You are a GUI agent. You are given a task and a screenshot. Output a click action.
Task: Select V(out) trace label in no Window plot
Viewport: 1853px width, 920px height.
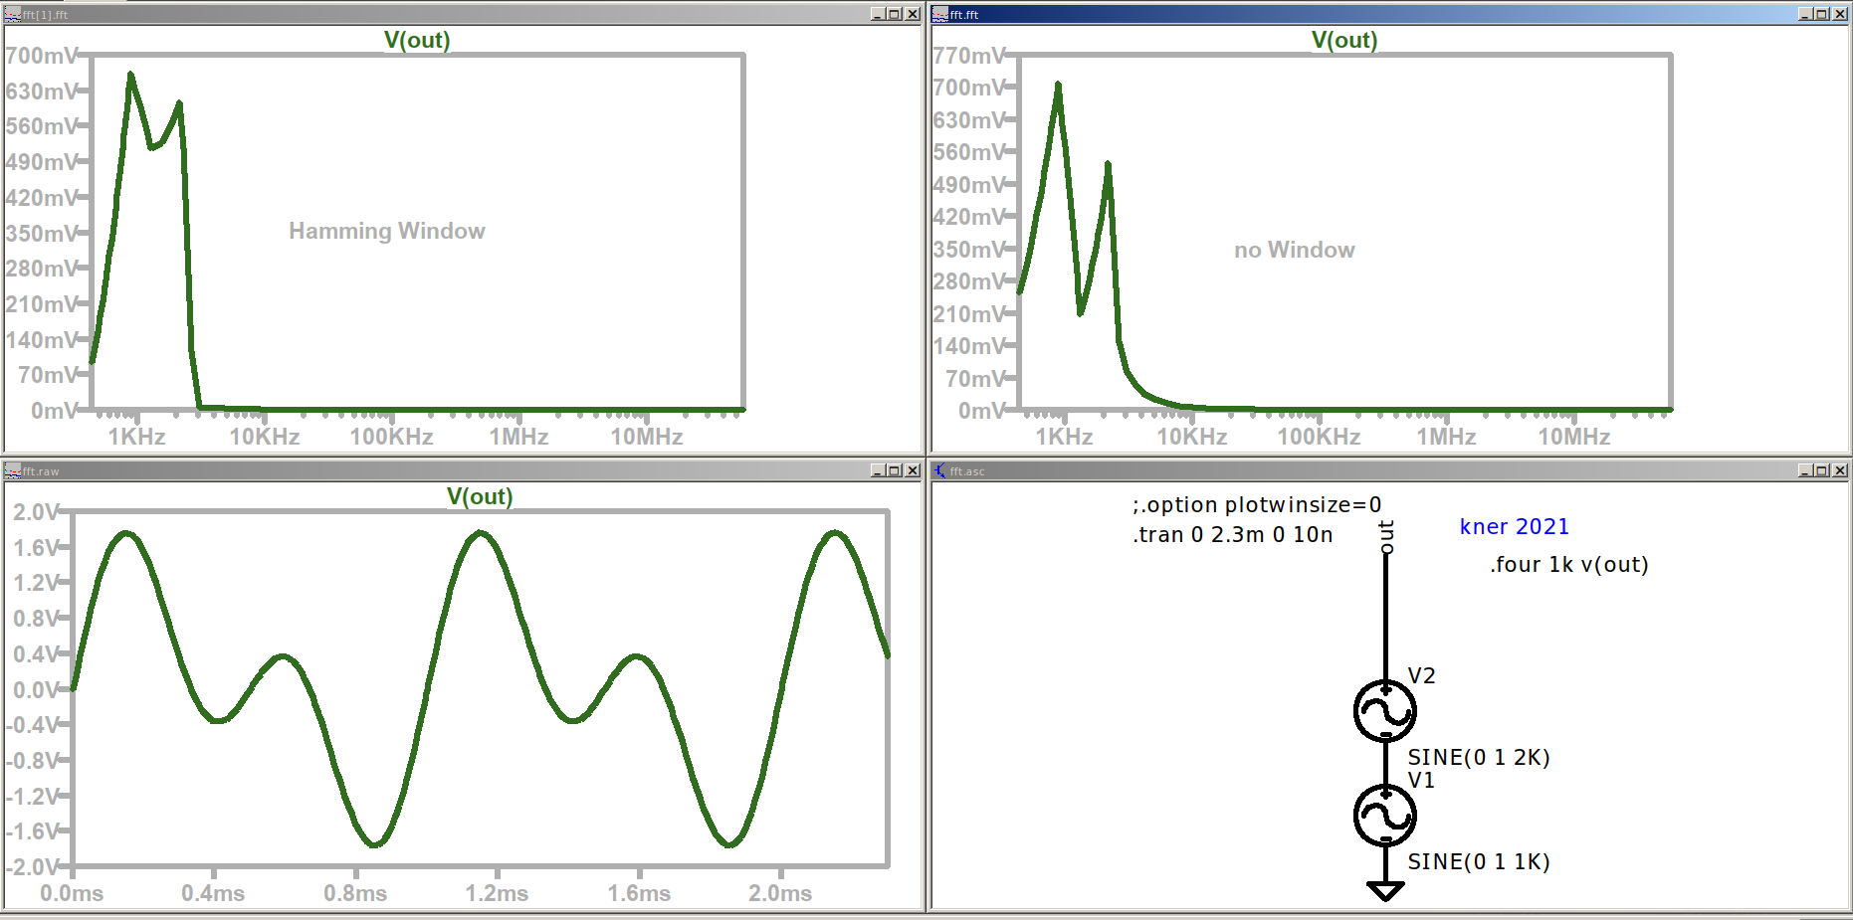1343,40
